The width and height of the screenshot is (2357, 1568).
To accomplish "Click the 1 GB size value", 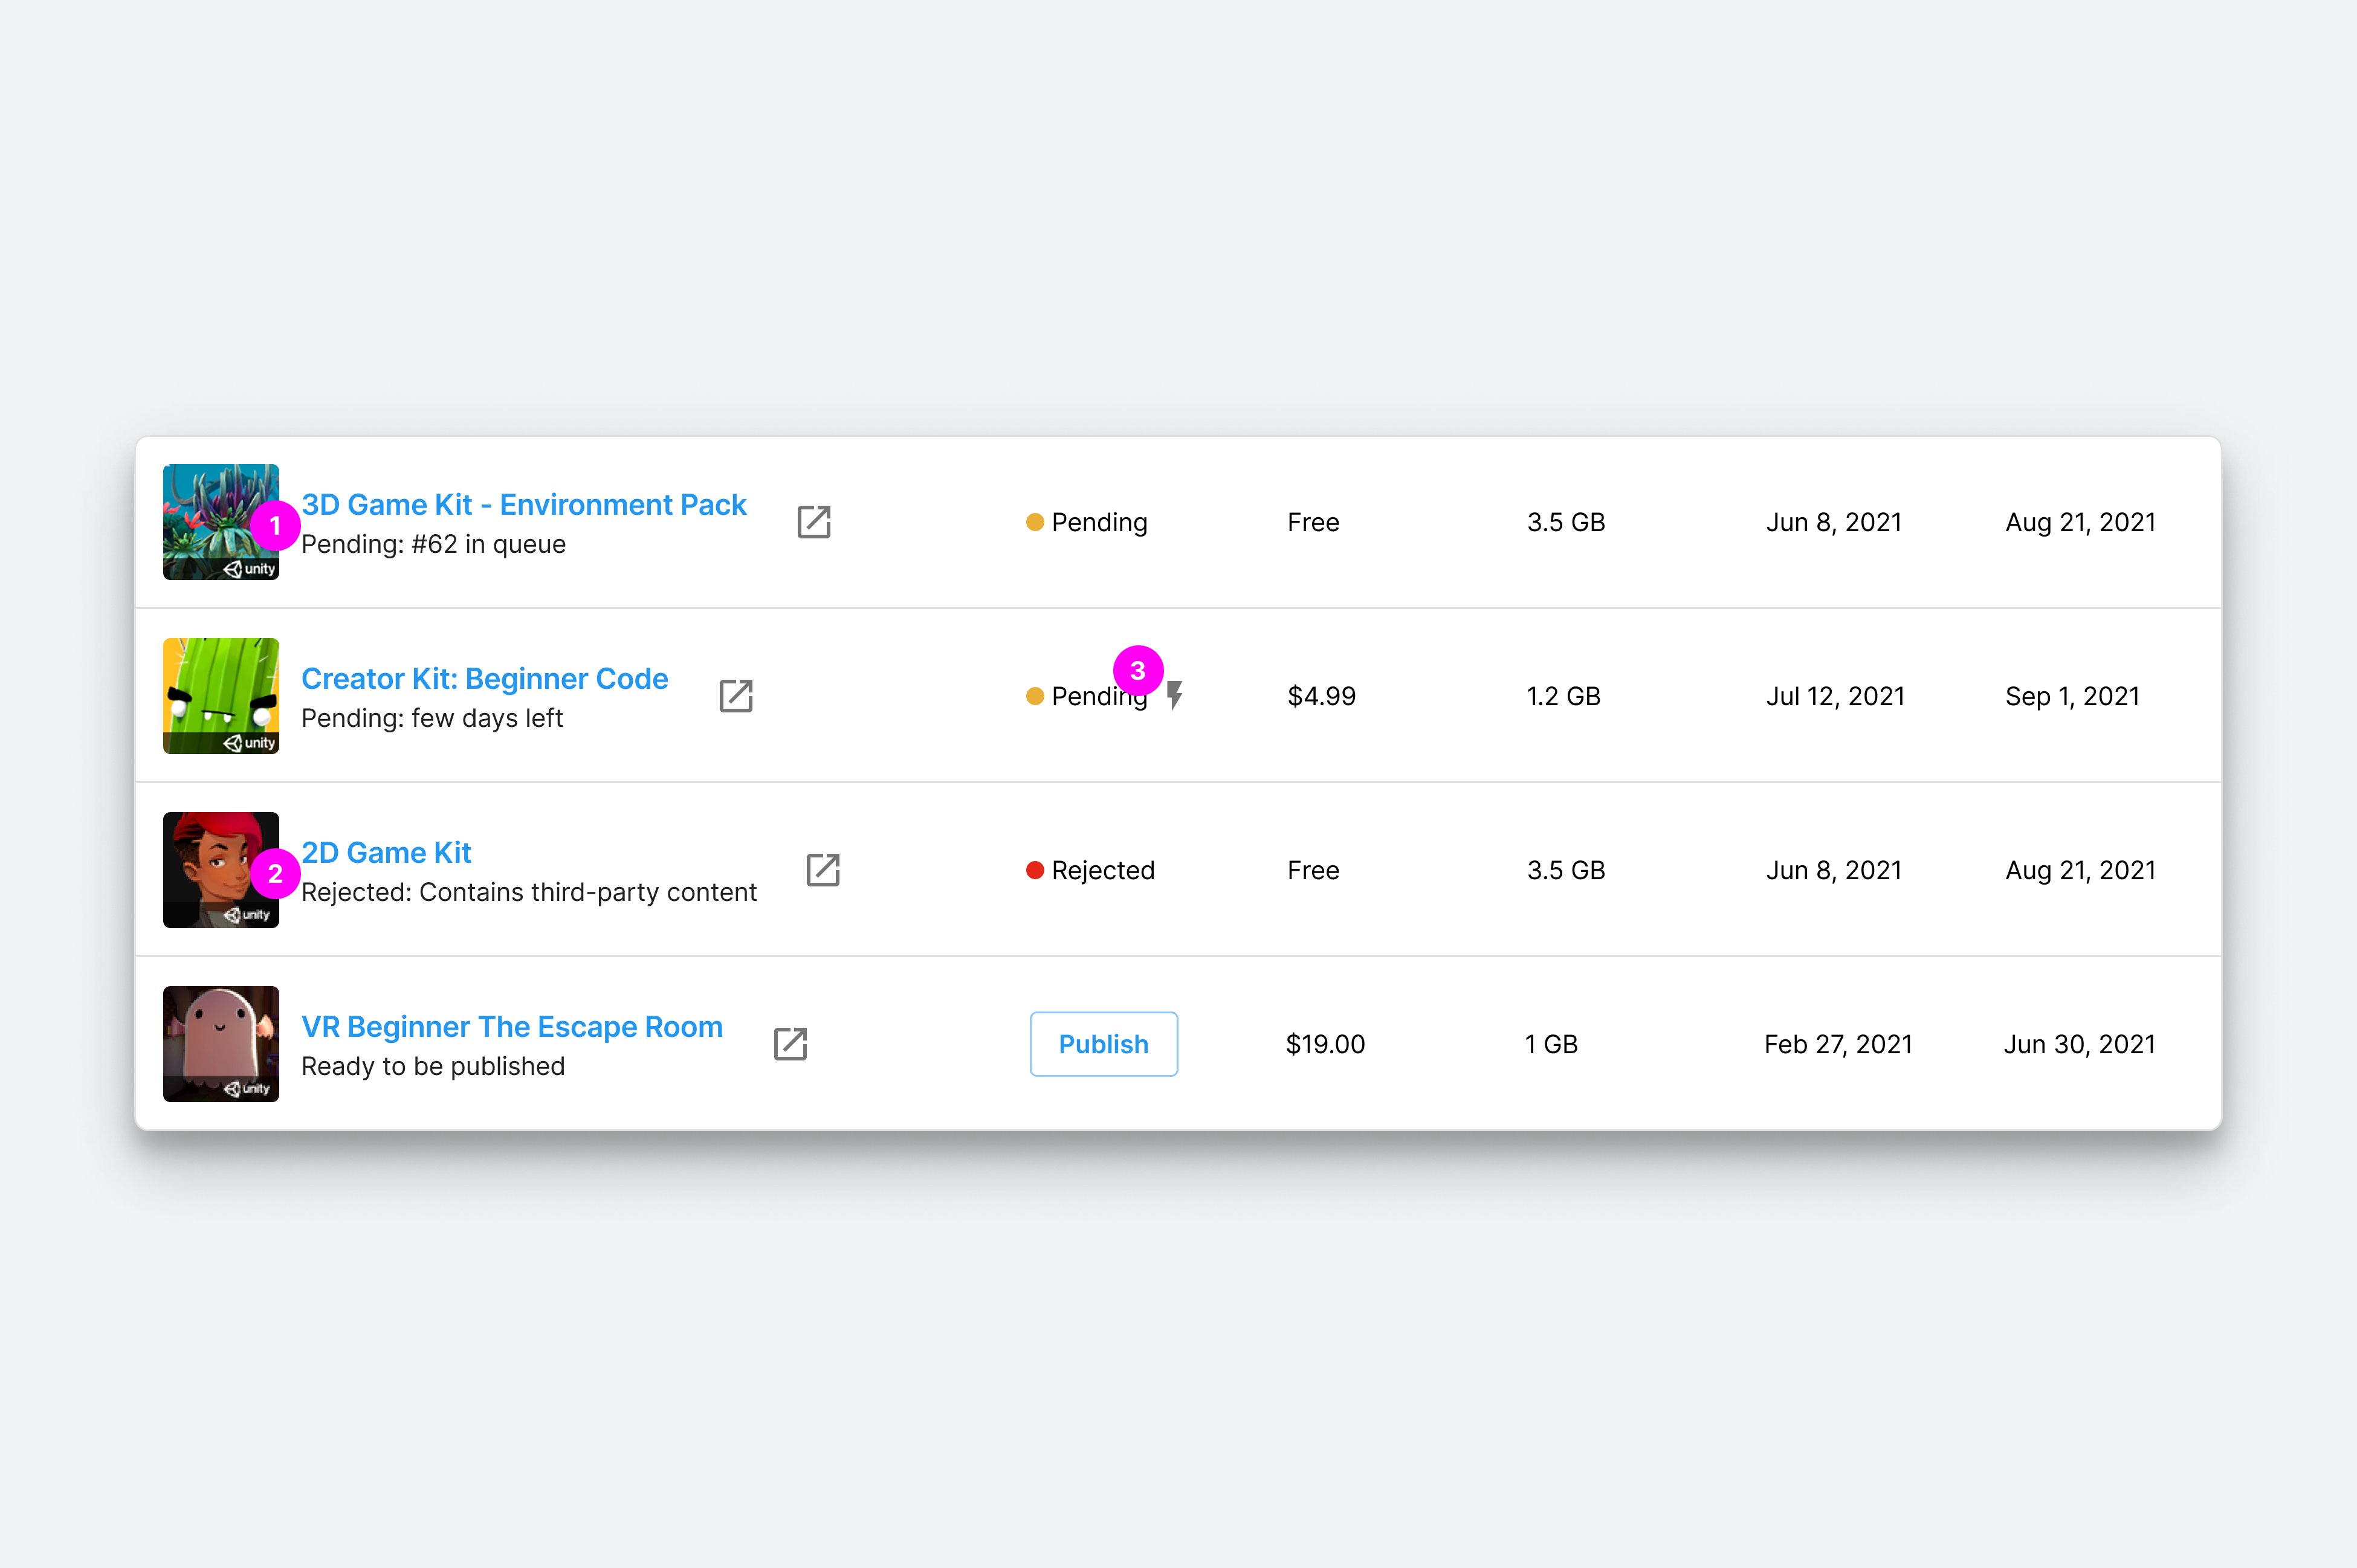I will pyautogui.click(x=1551, y=1044).
